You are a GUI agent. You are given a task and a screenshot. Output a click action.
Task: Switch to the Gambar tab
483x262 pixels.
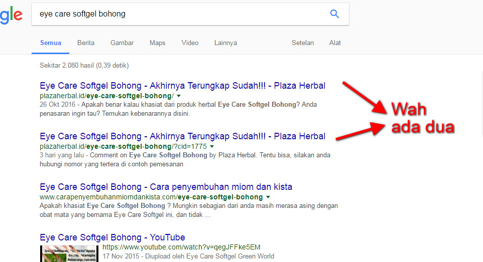122,43
